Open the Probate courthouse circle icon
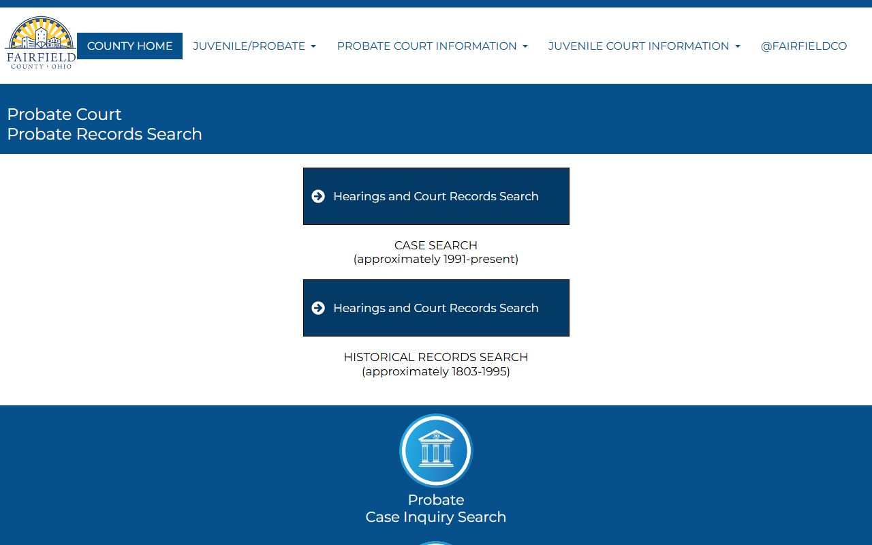872x545 pixels. [x=436, y=450]
